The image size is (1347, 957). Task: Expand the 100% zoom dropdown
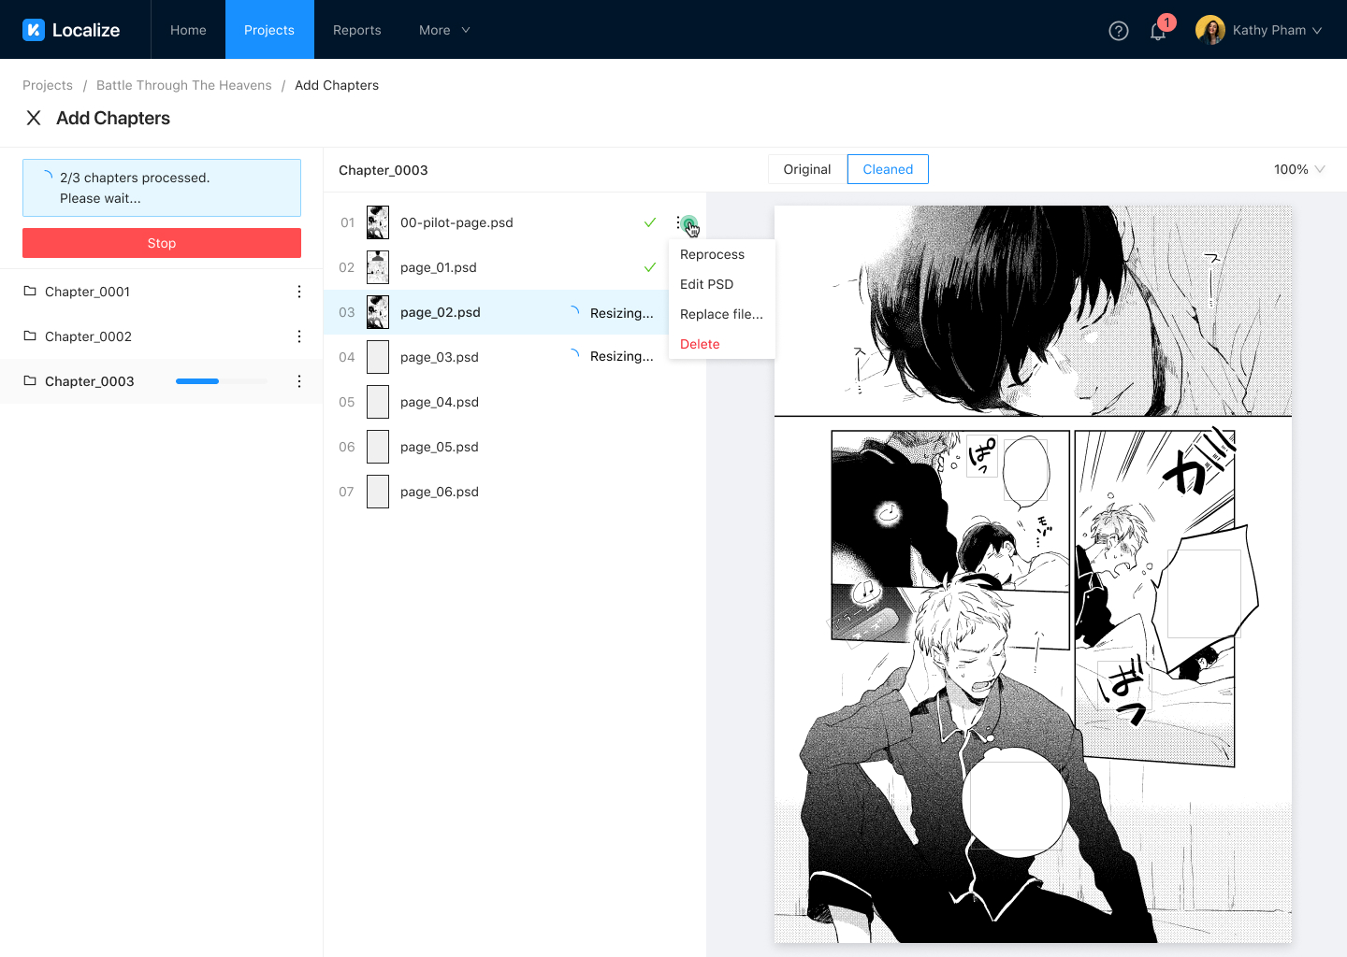click(x=1298, y=169)
